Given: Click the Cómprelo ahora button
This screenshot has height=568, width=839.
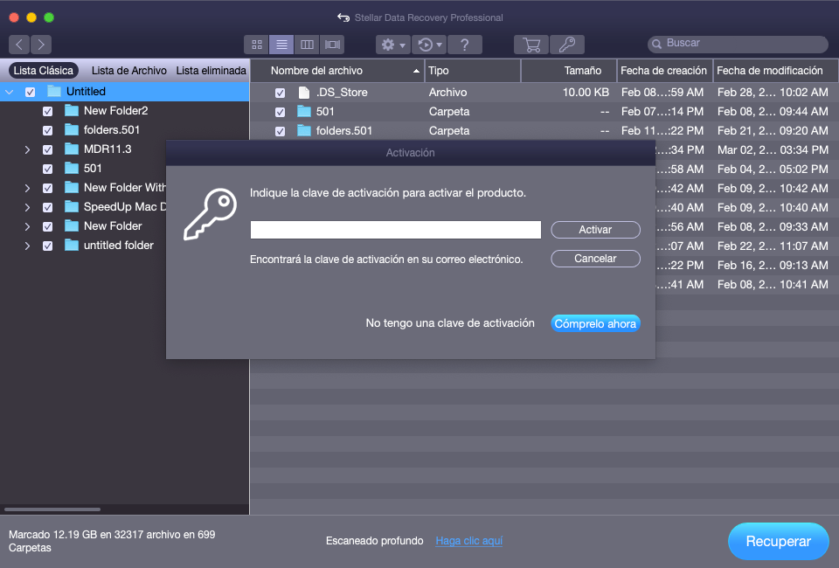Looking at the screenshot, I should [595, 323].
